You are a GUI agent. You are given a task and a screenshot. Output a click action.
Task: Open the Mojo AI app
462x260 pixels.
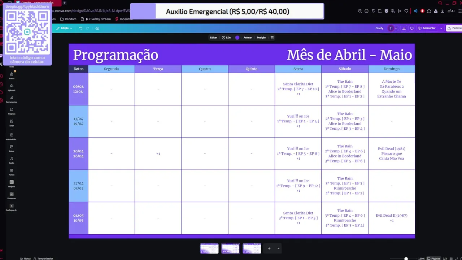(12, 184)
